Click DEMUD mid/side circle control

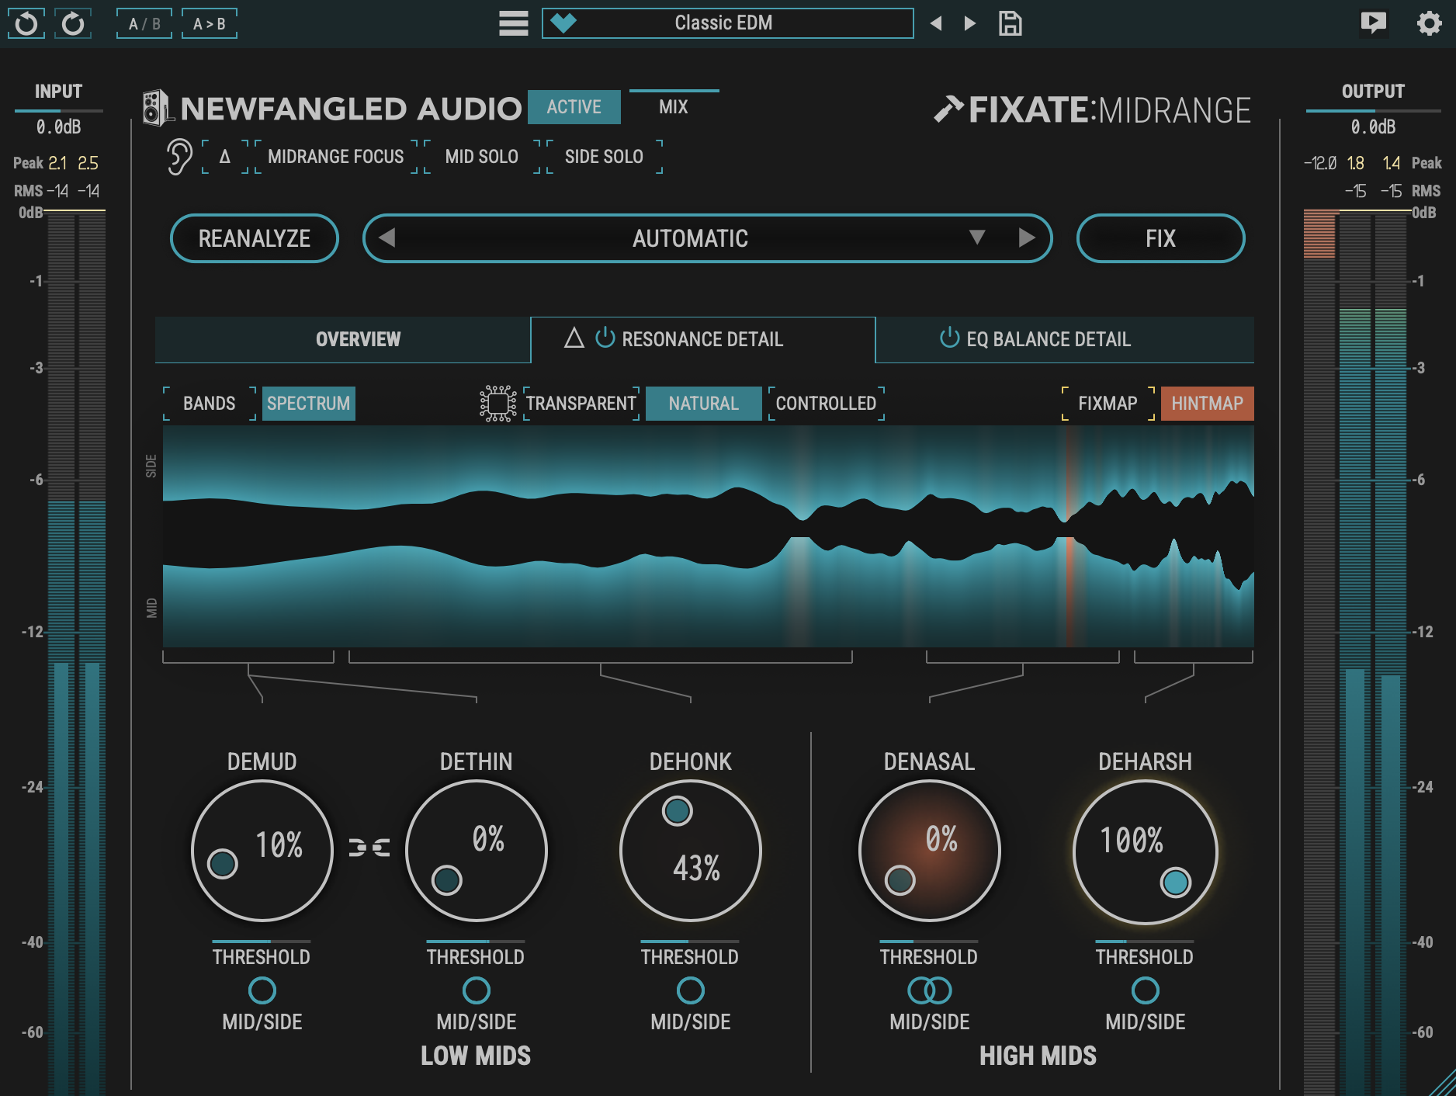click(262, 990)
